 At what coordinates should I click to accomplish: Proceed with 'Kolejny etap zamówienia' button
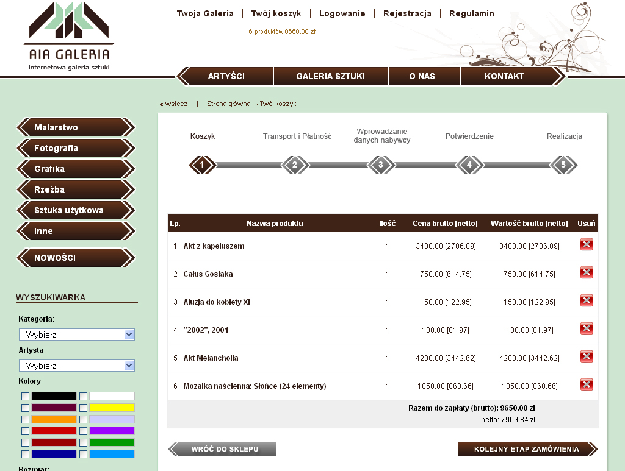[x=527, y=449]
